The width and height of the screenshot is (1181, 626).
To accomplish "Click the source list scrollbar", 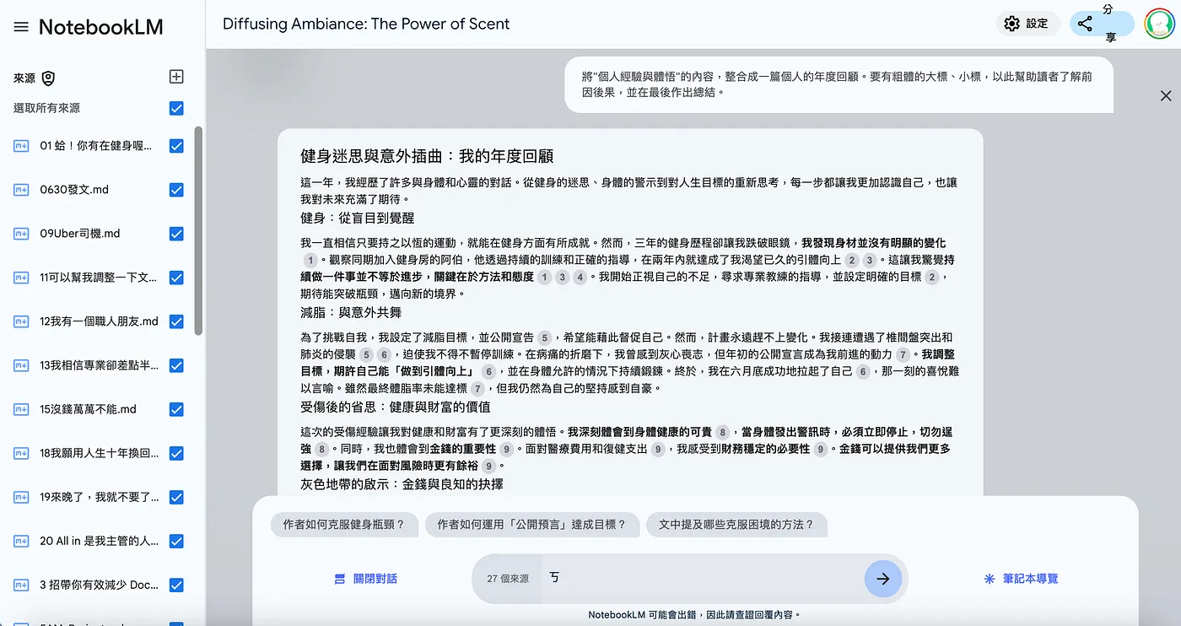I will [198, 230].
